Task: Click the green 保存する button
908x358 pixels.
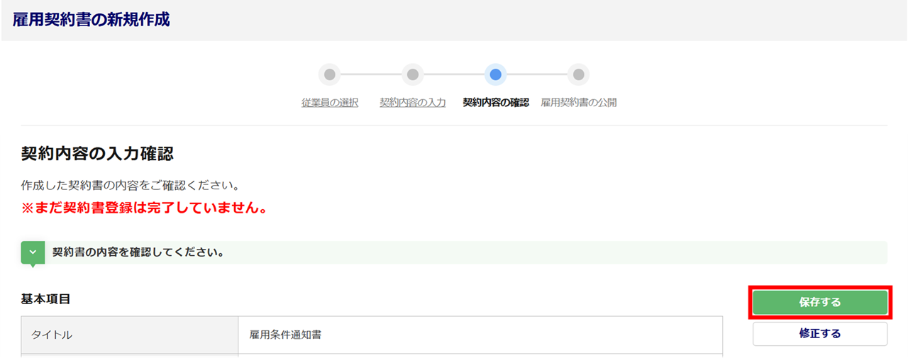Action: pyautogui.click(x=819, y=303)
